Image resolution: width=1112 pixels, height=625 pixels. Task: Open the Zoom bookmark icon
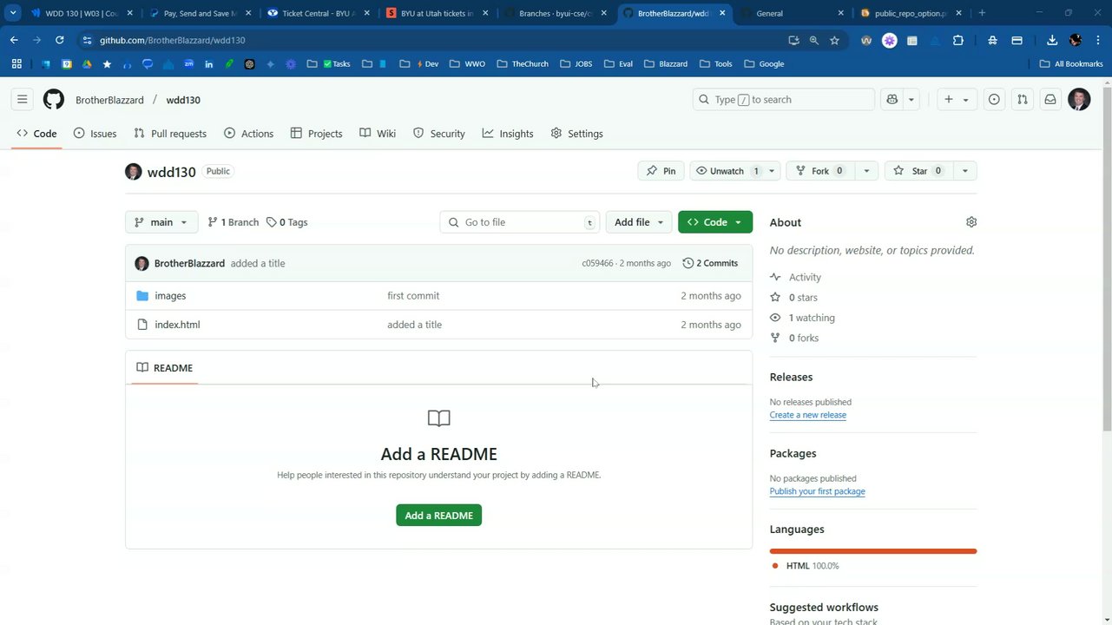coord(188,63)
